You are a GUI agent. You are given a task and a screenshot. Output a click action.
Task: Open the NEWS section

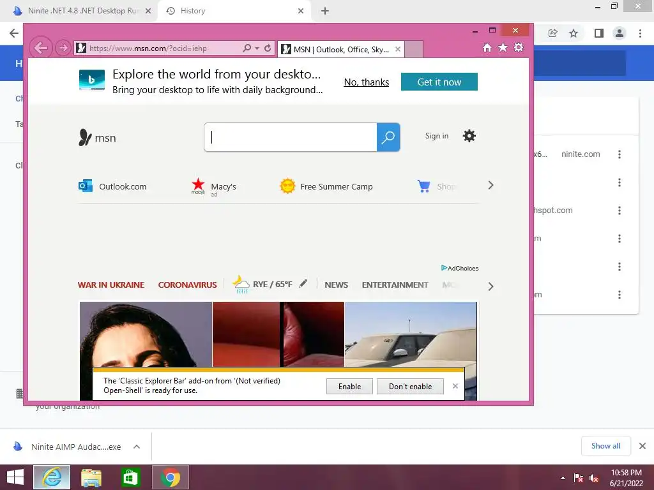point(336,285)
